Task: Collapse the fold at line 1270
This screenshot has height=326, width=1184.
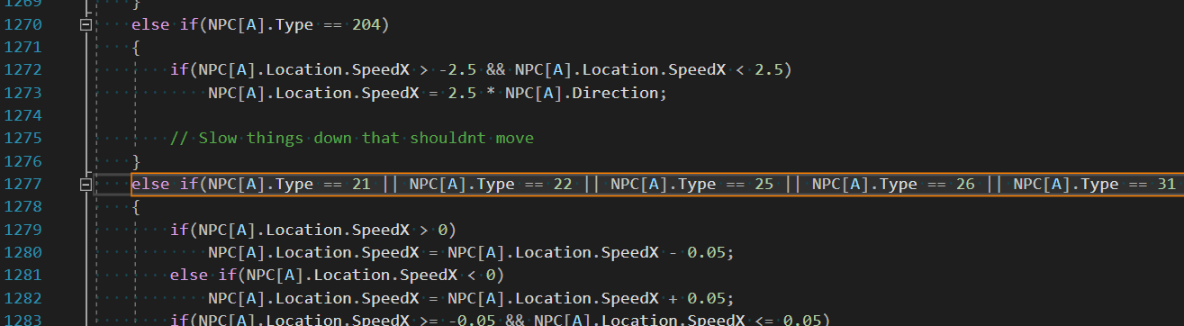Action: click(86, 25)
